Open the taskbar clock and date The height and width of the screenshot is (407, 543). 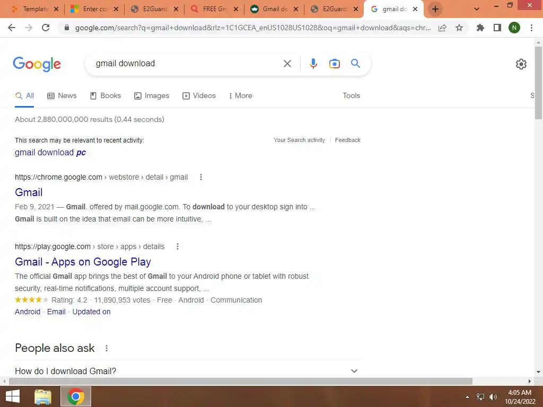tap(520, 397)
